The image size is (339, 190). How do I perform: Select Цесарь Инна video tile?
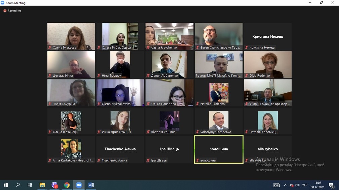[71, 64]
